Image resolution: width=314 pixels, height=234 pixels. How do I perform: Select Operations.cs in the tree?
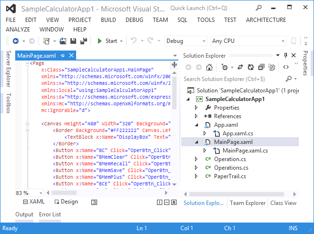click(x=231, y=168)
